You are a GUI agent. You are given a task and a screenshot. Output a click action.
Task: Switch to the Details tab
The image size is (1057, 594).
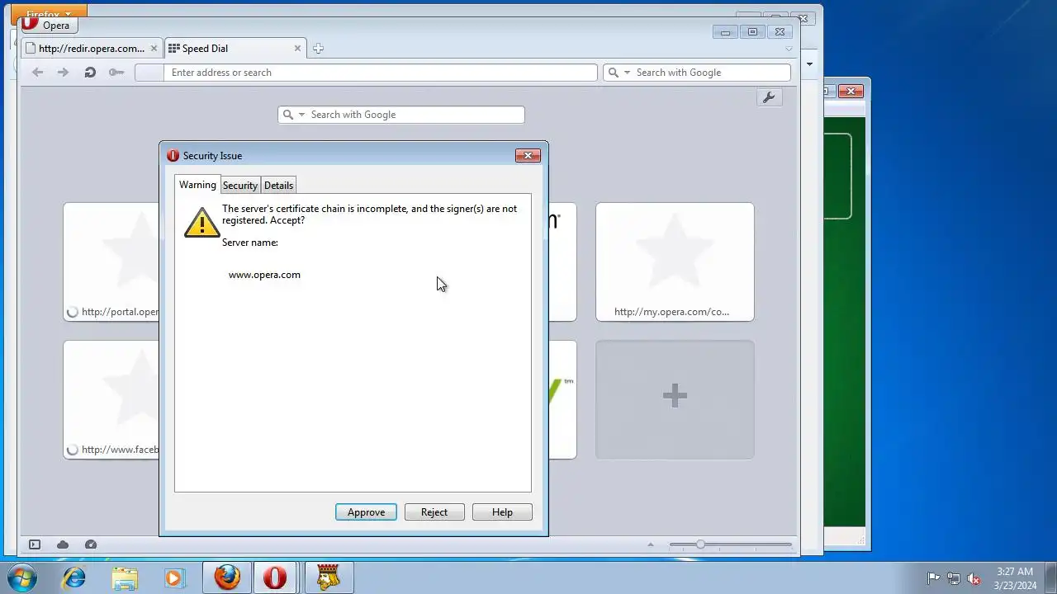pyautogui.click(x=278, y=186)
